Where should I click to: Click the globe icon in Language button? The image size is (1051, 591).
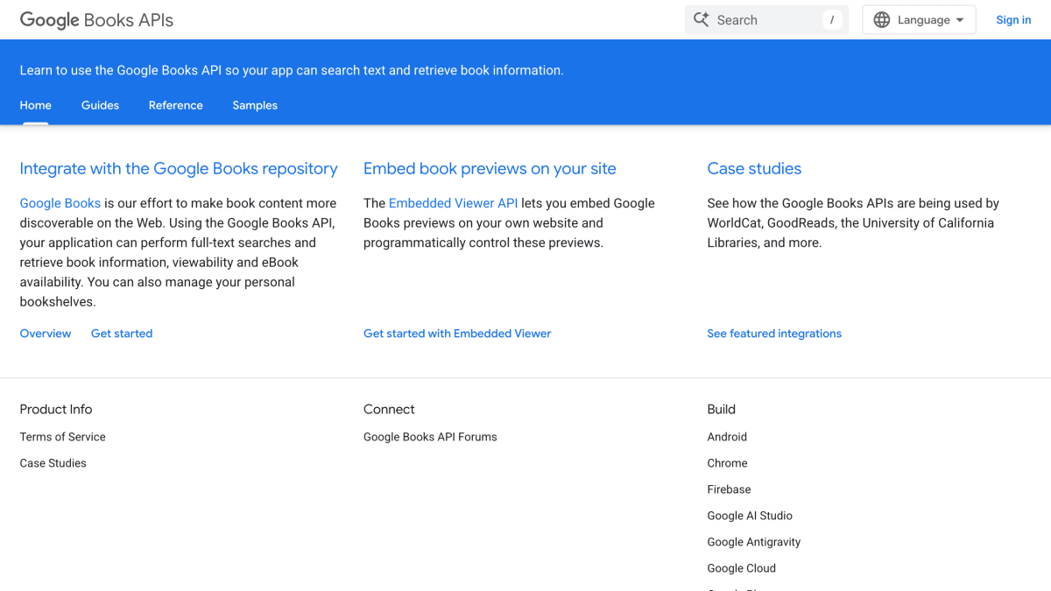point(882,20)
